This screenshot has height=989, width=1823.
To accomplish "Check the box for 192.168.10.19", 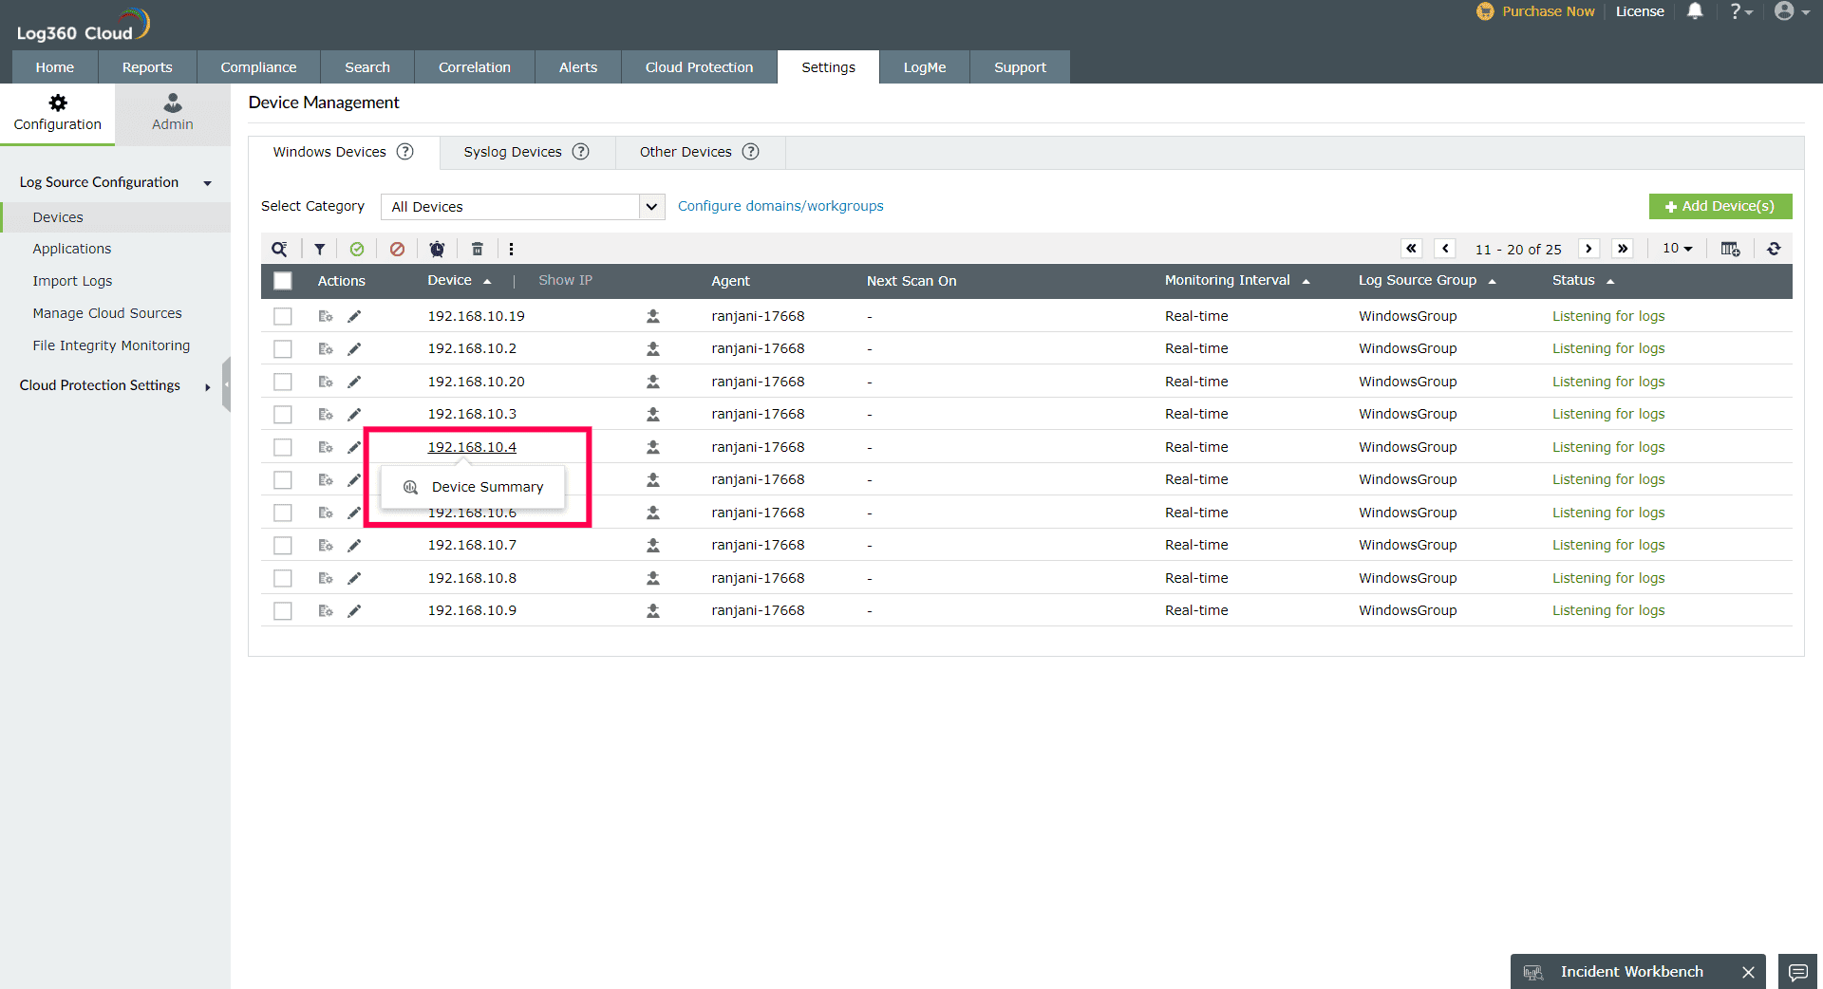I will click(283, 317).
